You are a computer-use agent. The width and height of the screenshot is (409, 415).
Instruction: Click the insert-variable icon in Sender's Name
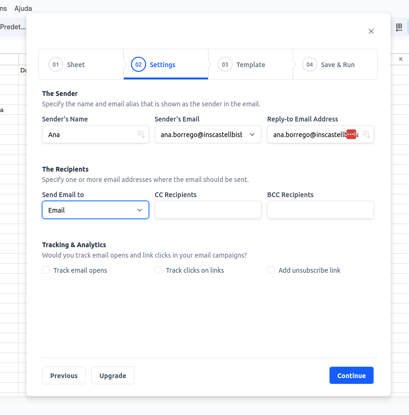(x=141, y=134)
